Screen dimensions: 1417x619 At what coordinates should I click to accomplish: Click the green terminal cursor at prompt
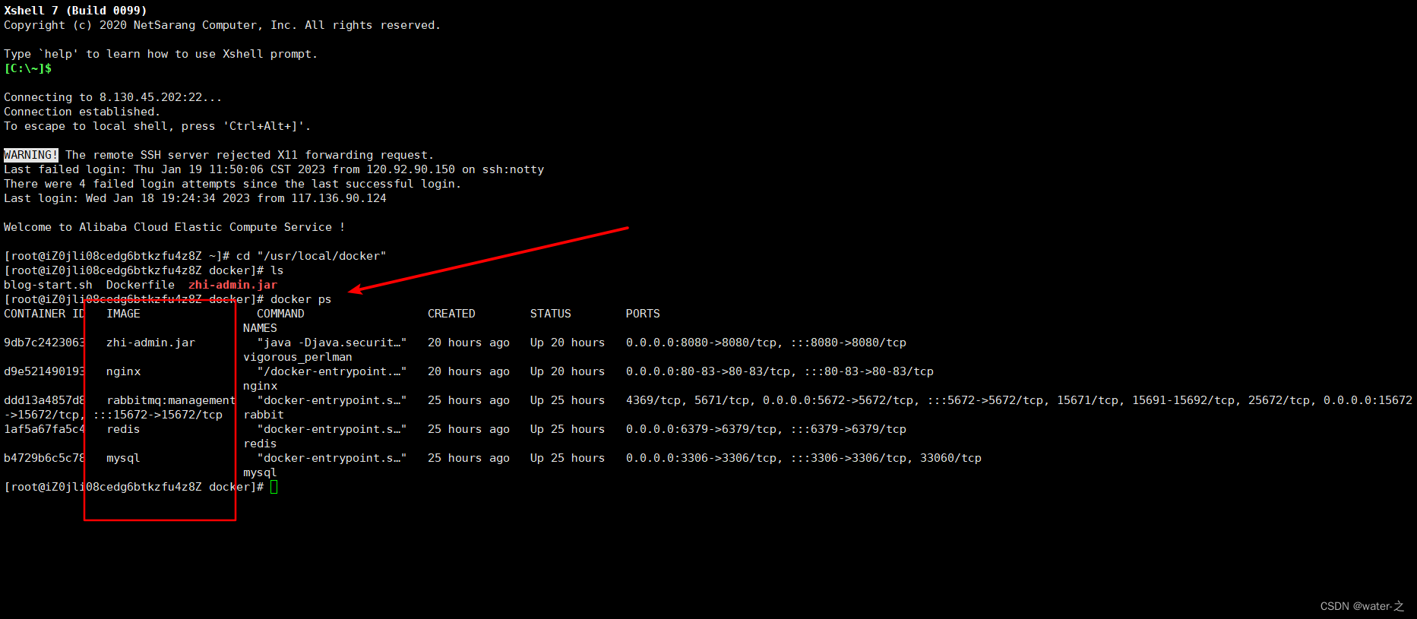[274, 487]
